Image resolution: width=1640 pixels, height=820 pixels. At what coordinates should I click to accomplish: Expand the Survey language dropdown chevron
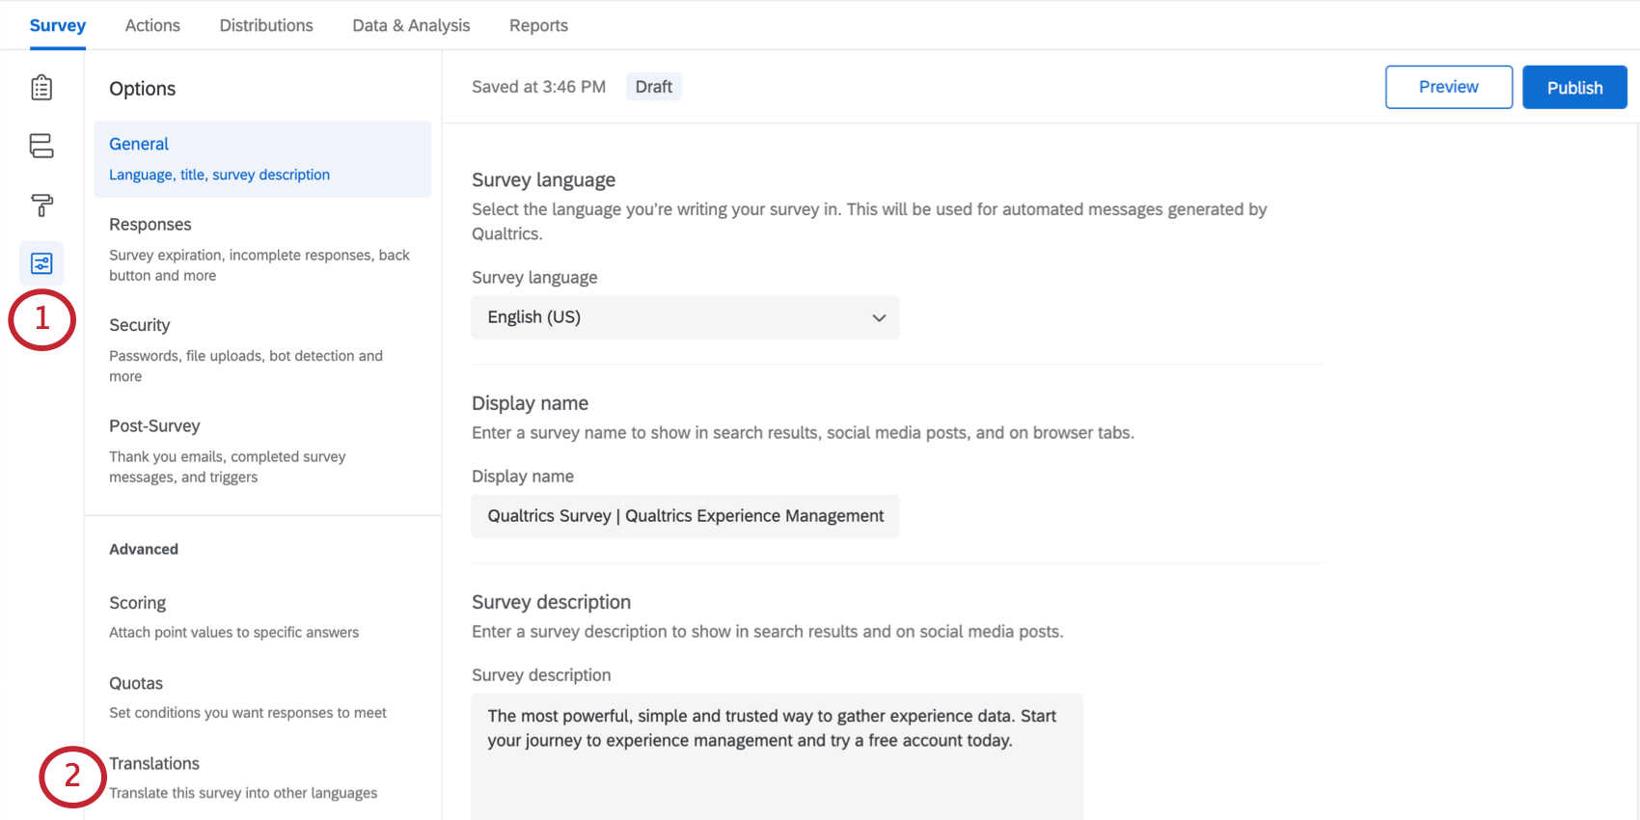tap(878, 317)
